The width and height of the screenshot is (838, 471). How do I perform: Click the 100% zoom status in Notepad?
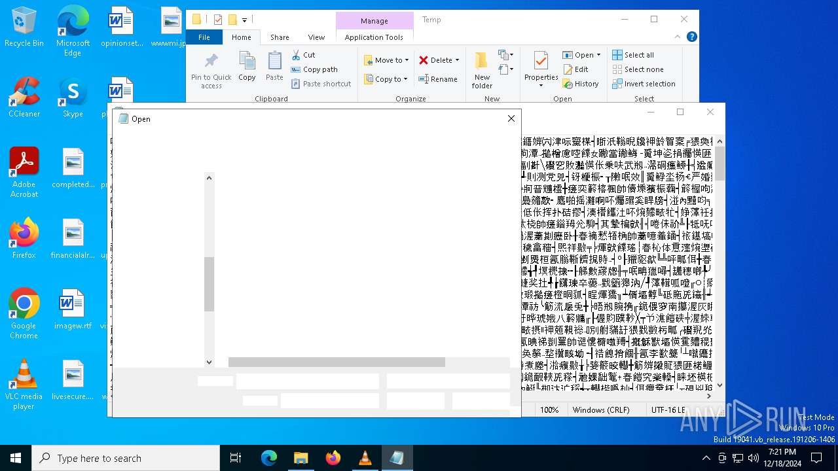549,410
